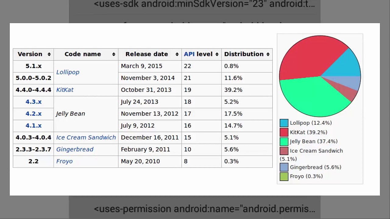The image size is (390, 219).
Task: Click sort arrows in Code name header
Action: pyautogui.click(x=114, y=54)
